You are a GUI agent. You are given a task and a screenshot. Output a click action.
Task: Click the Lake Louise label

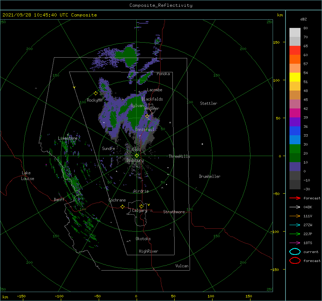[x=28, y=176]
